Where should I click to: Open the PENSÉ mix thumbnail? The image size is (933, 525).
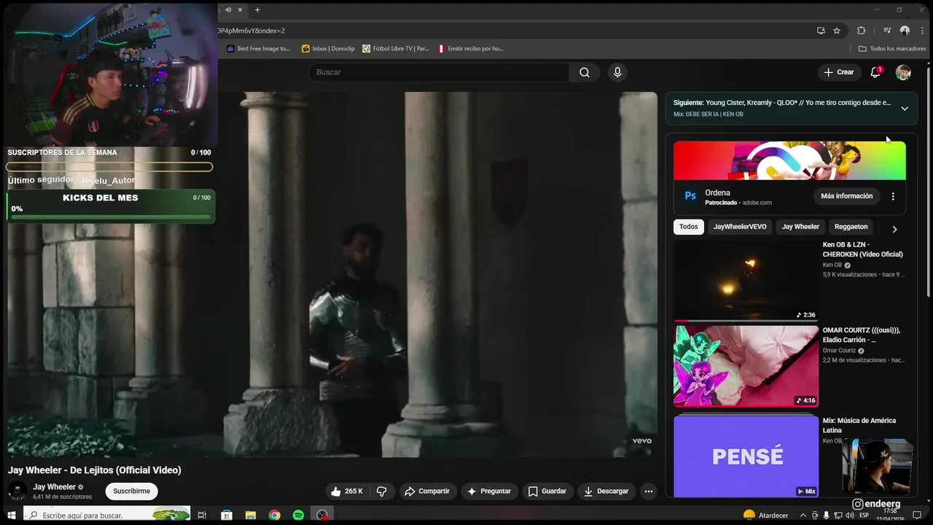click(746, 456)
